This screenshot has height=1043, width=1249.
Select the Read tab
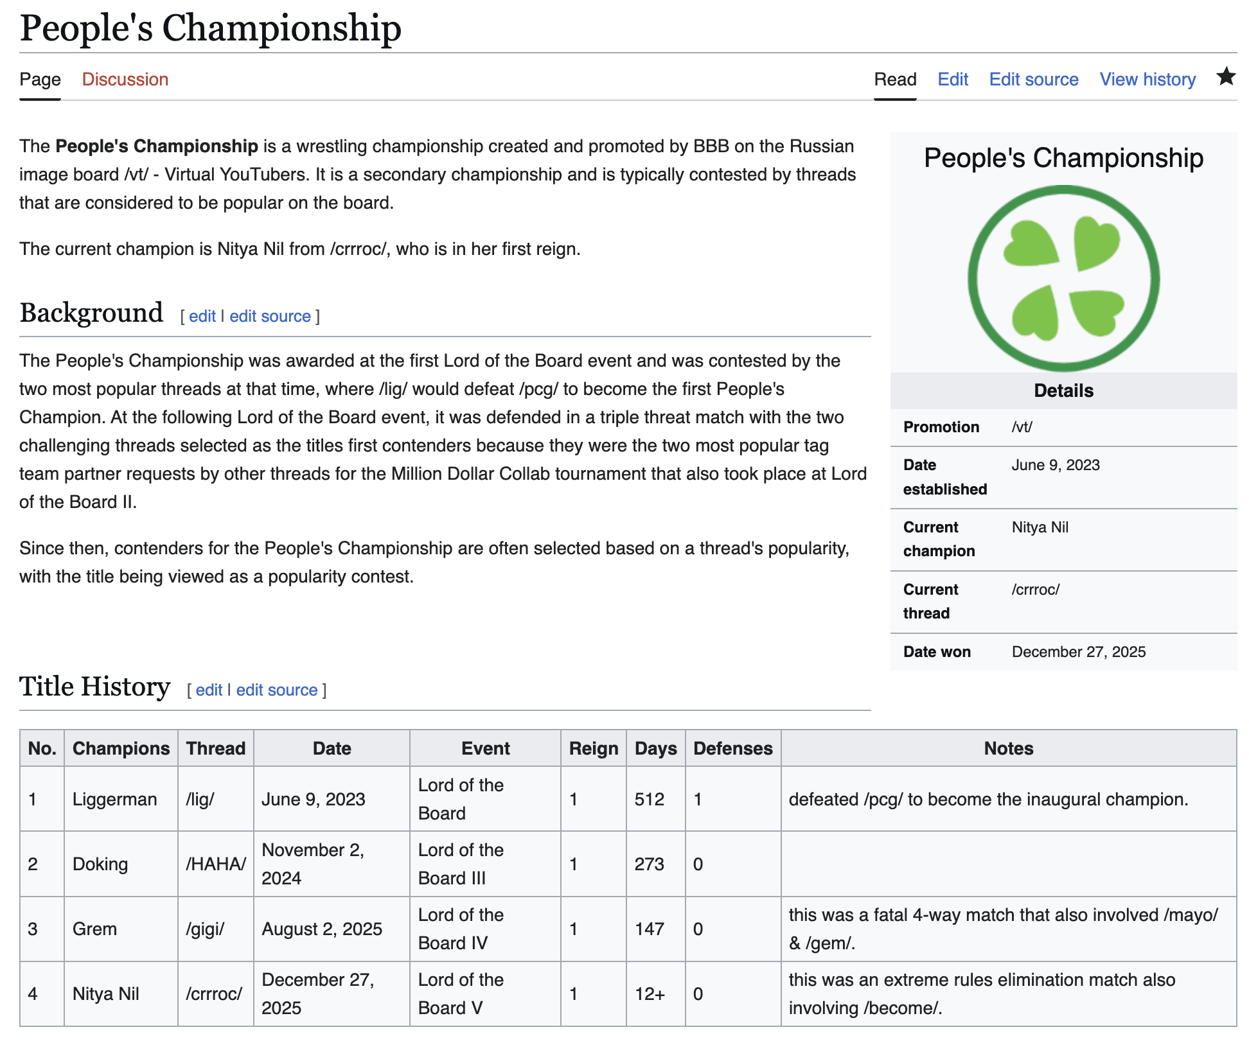(894, 80)
